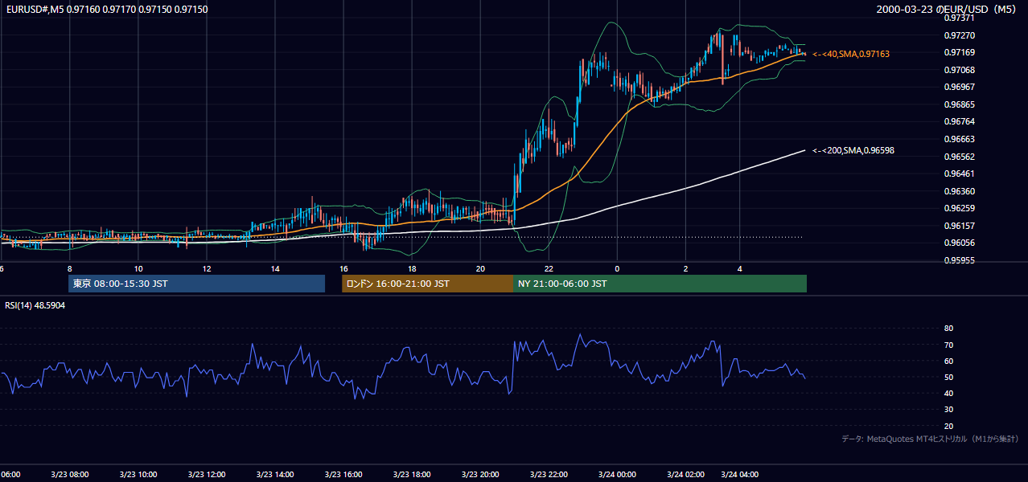Click the MetaQuotes MT4 data source note
The image size is (1028, 482).
(930, 439)
